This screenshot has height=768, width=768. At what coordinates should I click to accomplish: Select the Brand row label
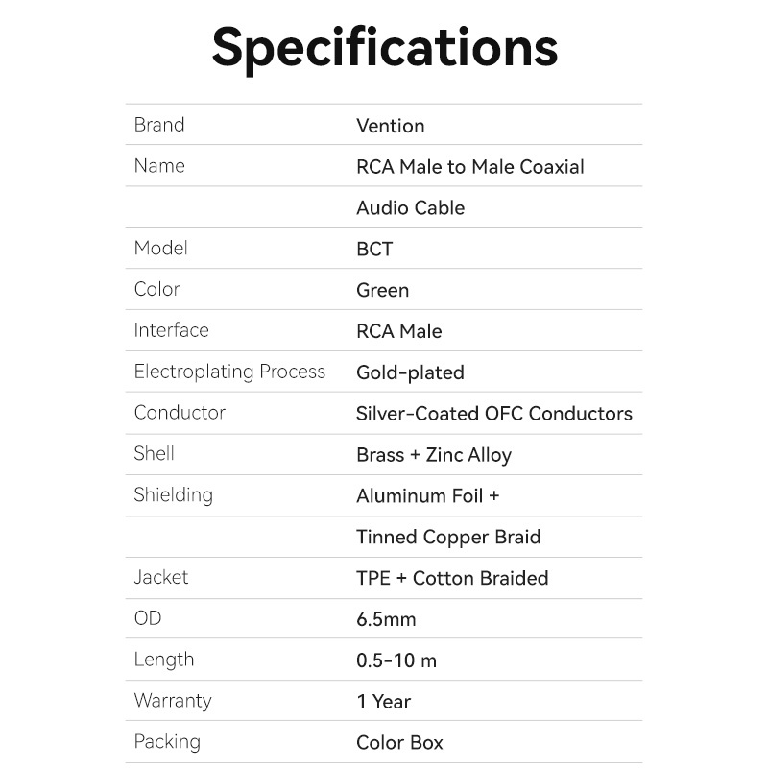(159, 125)
